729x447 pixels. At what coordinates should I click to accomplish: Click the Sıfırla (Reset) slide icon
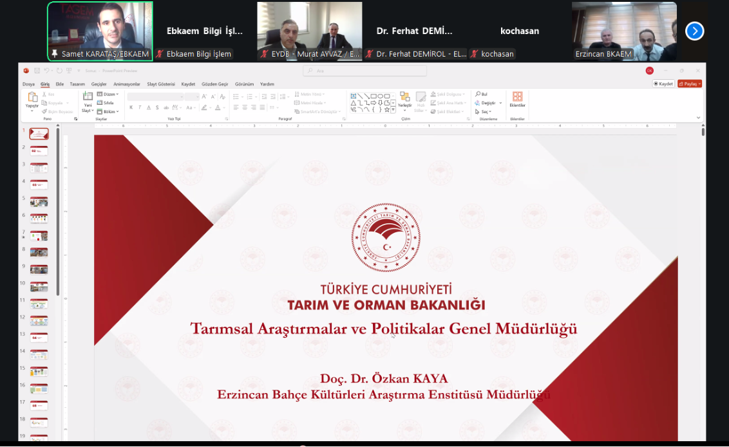[106, 103]
